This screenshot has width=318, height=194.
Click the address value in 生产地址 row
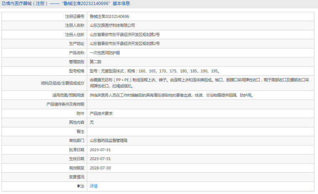tap(125, 44)
